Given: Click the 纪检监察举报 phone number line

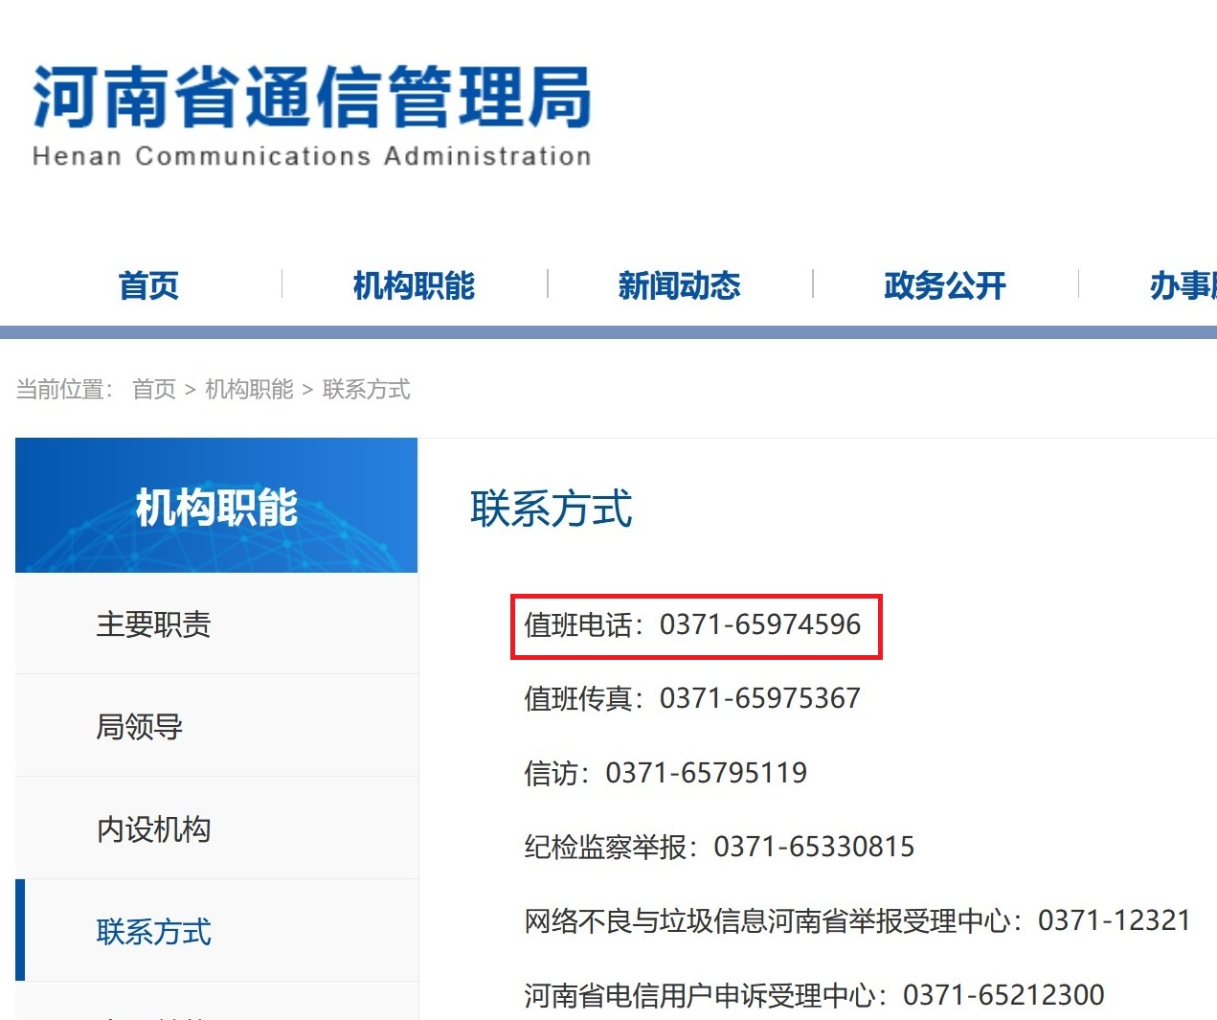Looking at the screenshot, I should 719,847.
